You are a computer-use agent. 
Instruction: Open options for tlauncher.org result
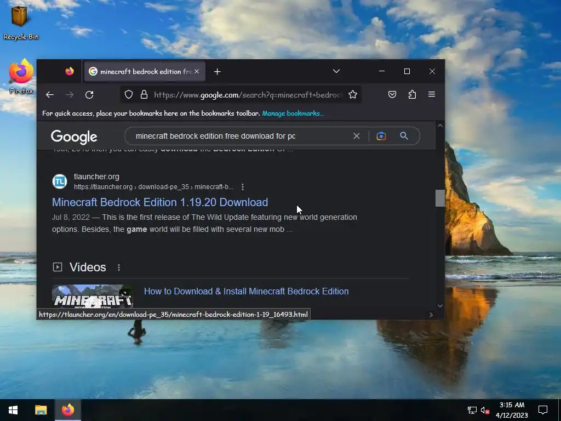pyautogui.click(x=243, y=187)
